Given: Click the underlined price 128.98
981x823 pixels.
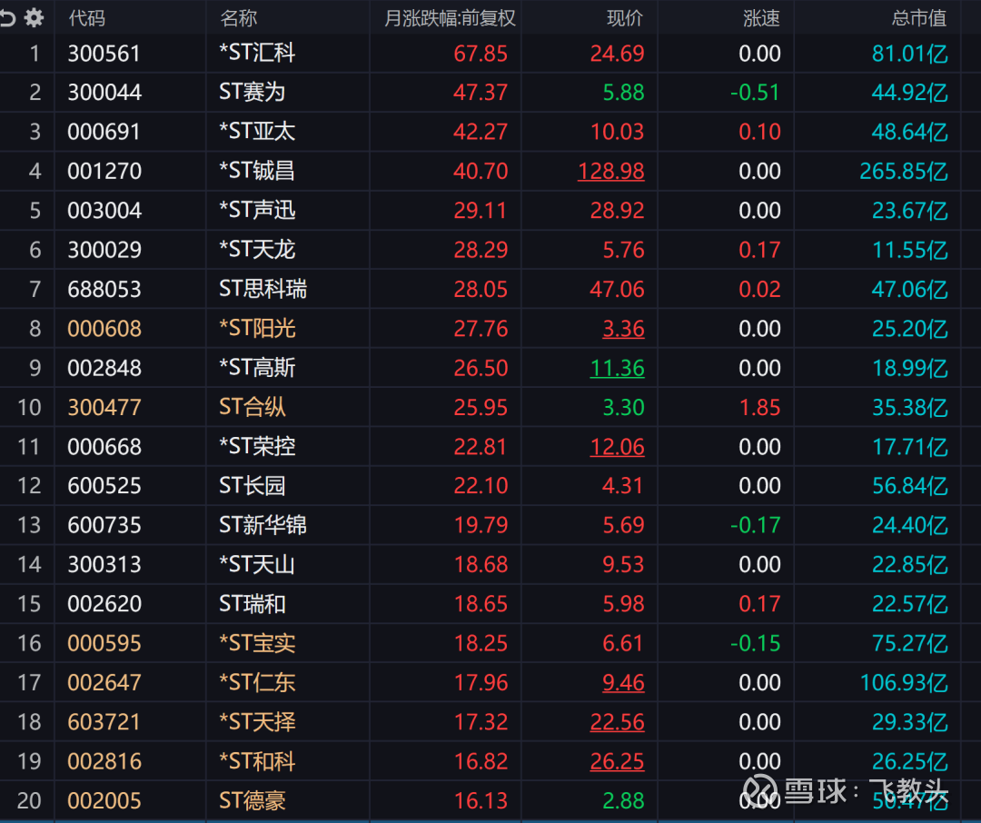Looking at the screenshot, I should 610,171.
